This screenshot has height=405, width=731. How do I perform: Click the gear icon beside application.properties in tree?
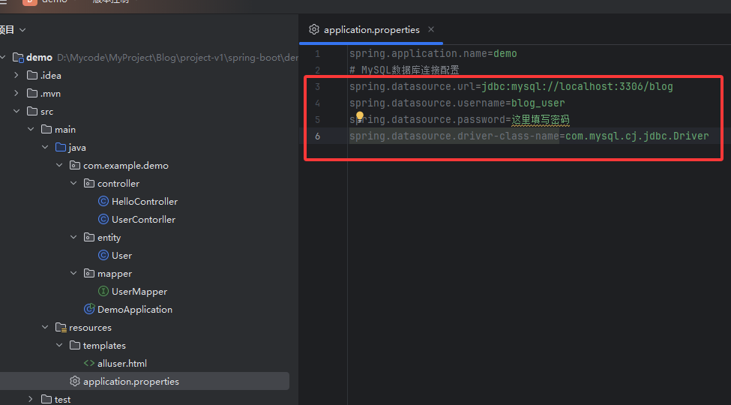coord(74,381)
